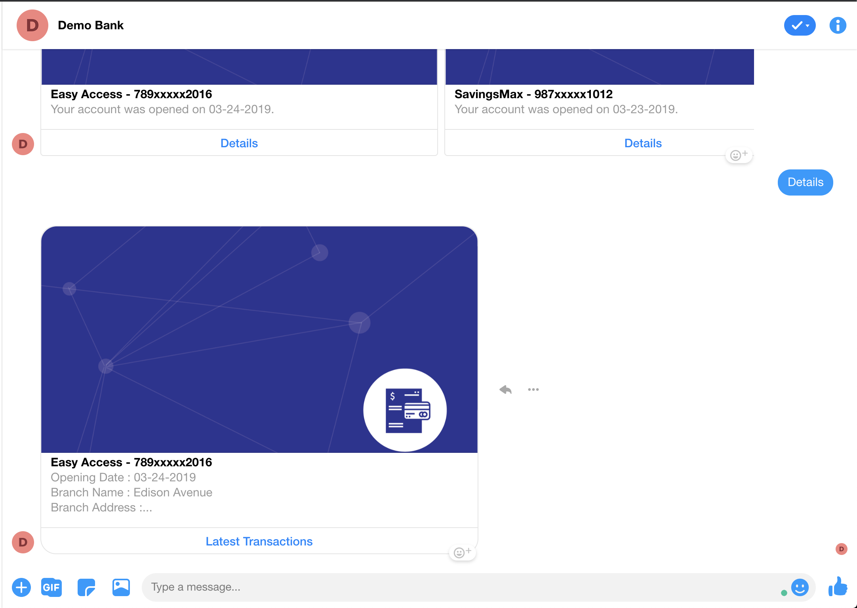The image size is (857, 608).
Task: Click 'Demo Bank' conversation title
Action: [91, 25]
